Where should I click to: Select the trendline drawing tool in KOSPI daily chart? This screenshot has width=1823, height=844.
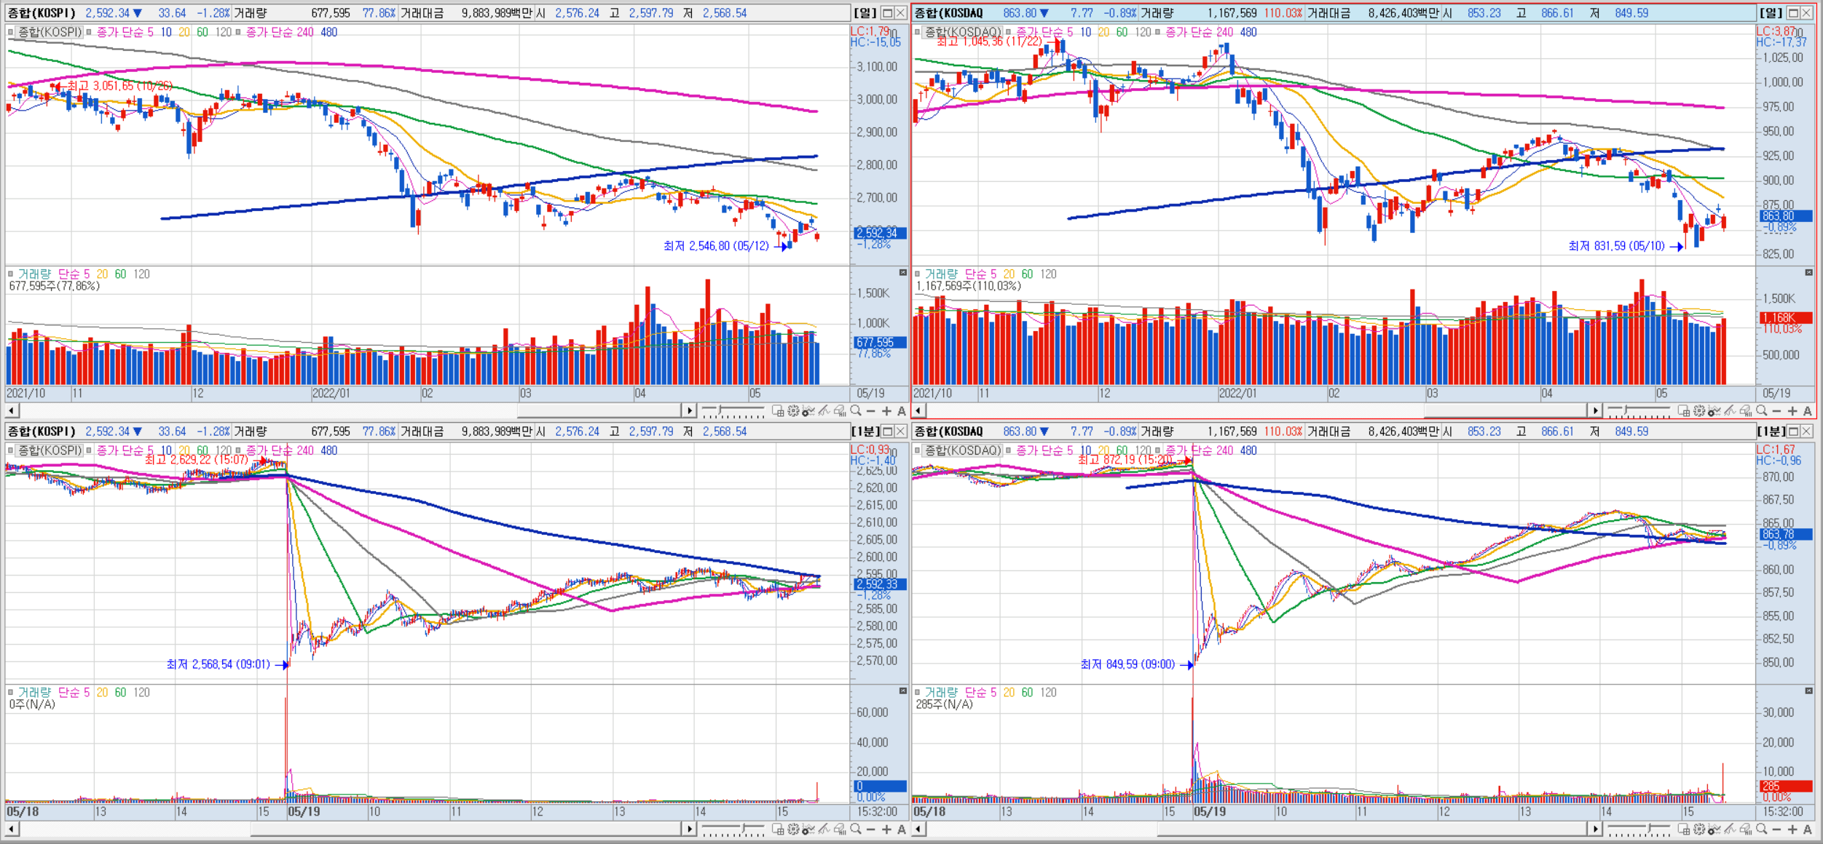coord(824,411)
